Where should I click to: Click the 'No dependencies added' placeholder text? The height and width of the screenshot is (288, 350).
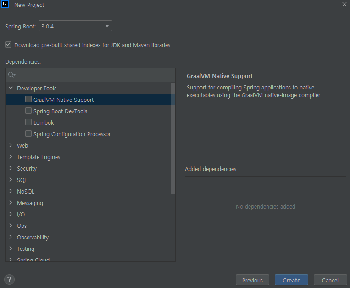(x=266, y=207)
